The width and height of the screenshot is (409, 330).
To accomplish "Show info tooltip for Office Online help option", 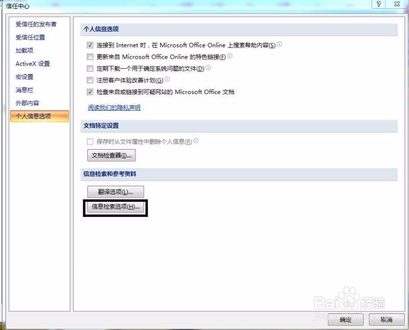I will 279,44.
